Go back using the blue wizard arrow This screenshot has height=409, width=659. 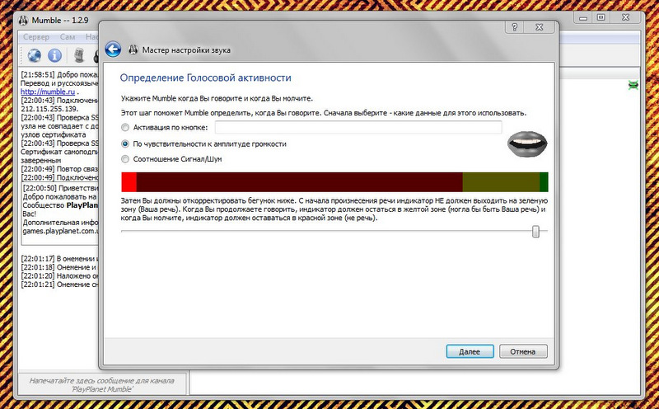[113, 49]
